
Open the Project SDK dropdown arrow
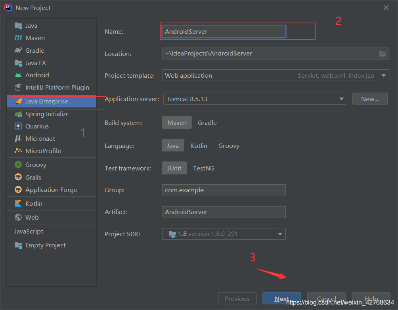click(280, 234)
